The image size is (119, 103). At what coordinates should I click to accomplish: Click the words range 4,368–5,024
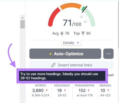[40, 95]
